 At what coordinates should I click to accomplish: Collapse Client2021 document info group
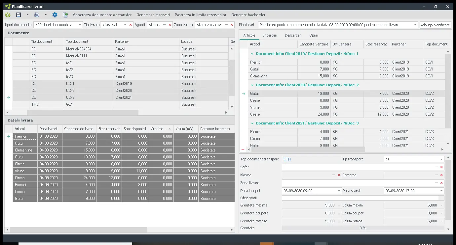tap(252, 123)
